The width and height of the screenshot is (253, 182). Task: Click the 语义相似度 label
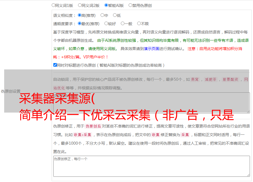[x=64, y=15]
